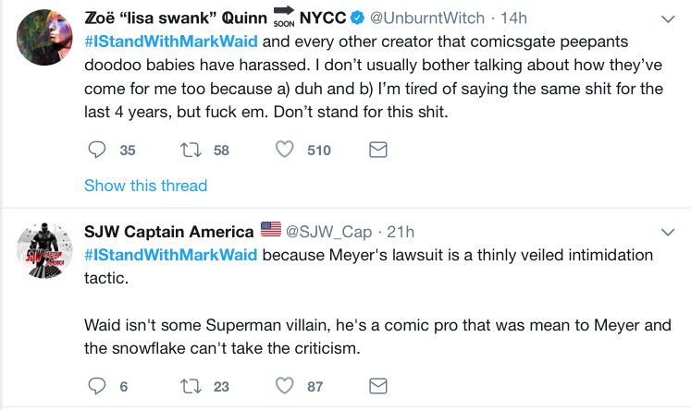Viewport: 691px width, 410px height.
Task: Reply to SJW Captain America's tweet
Action: [x=97, y=386]
